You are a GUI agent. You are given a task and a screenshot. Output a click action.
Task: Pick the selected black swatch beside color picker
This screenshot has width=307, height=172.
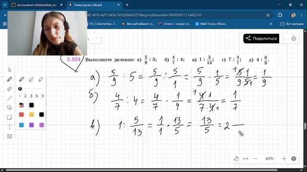coord(31,105)
